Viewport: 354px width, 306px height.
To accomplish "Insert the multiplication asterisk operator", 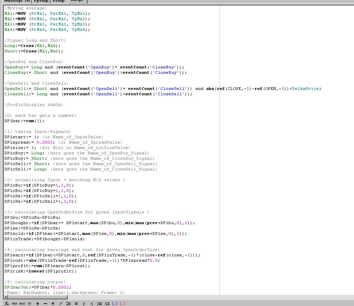I will 53,303.
